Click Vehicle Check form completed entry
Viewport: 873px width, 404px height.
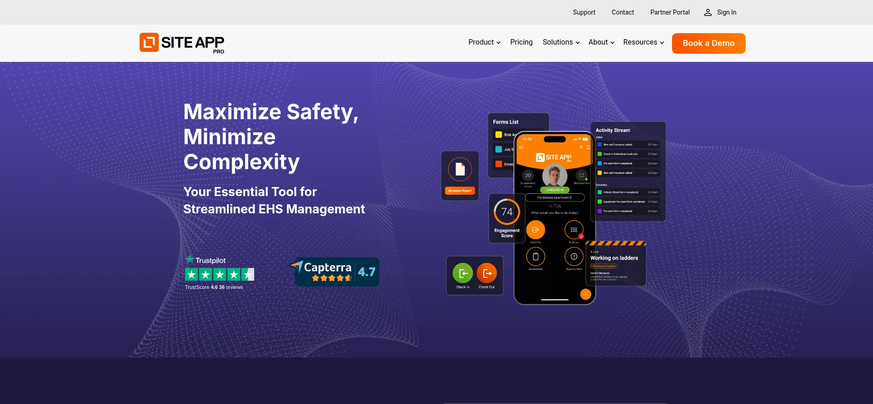click(x=627, y=192)
